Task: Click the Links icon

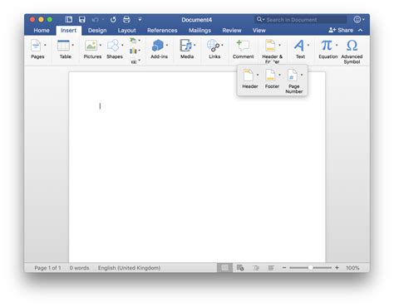Action: click(213, 46)
